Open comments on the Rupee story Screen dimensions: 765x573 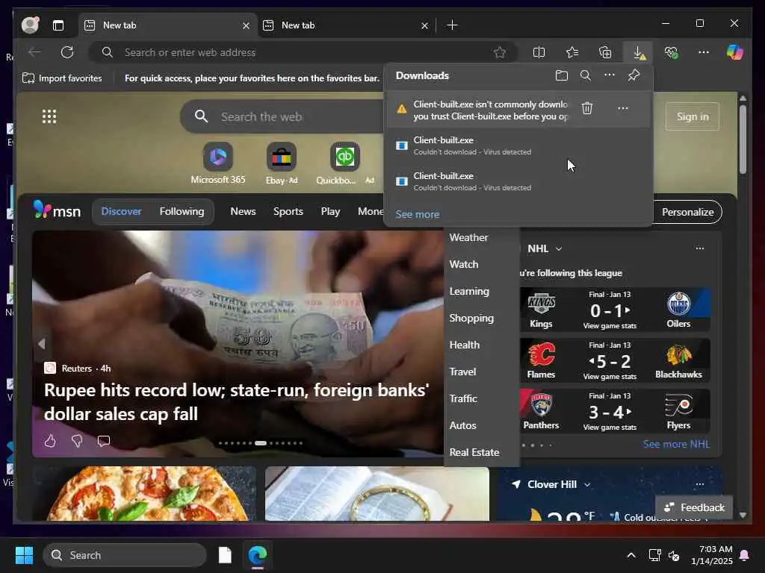tap(103, 441)
